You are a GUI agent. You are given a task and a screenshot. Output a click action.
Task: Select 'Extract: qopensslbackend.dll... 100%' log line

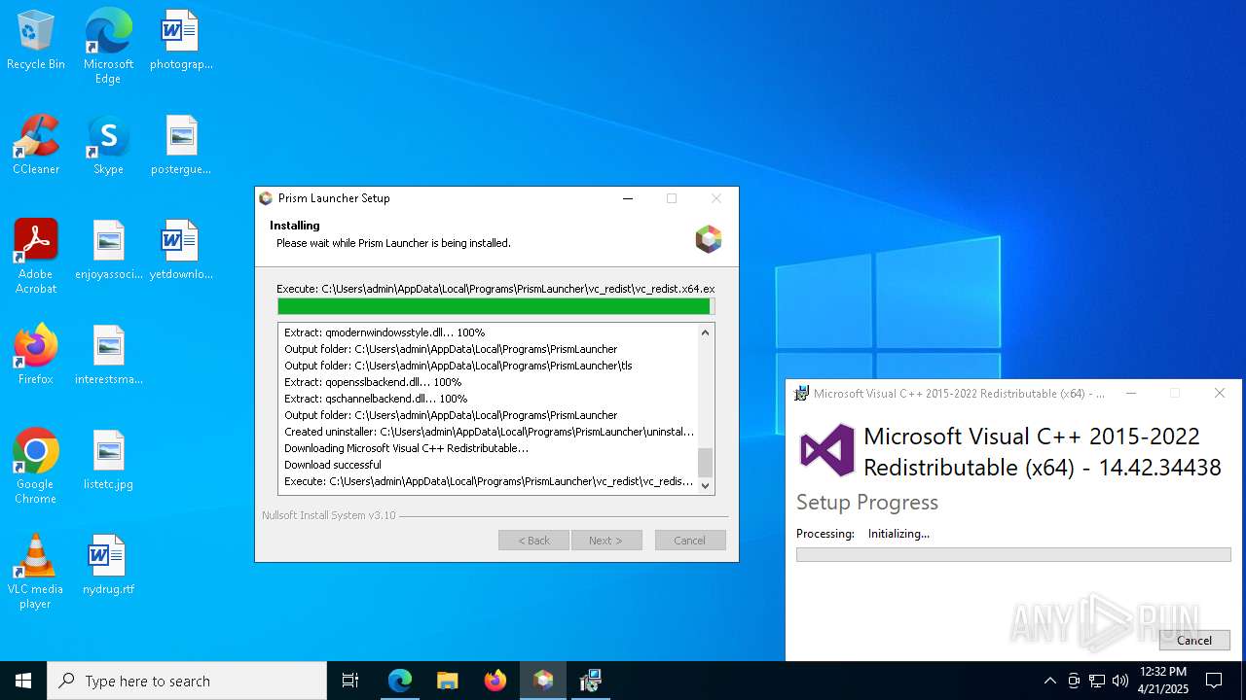(x=373, y=382)
